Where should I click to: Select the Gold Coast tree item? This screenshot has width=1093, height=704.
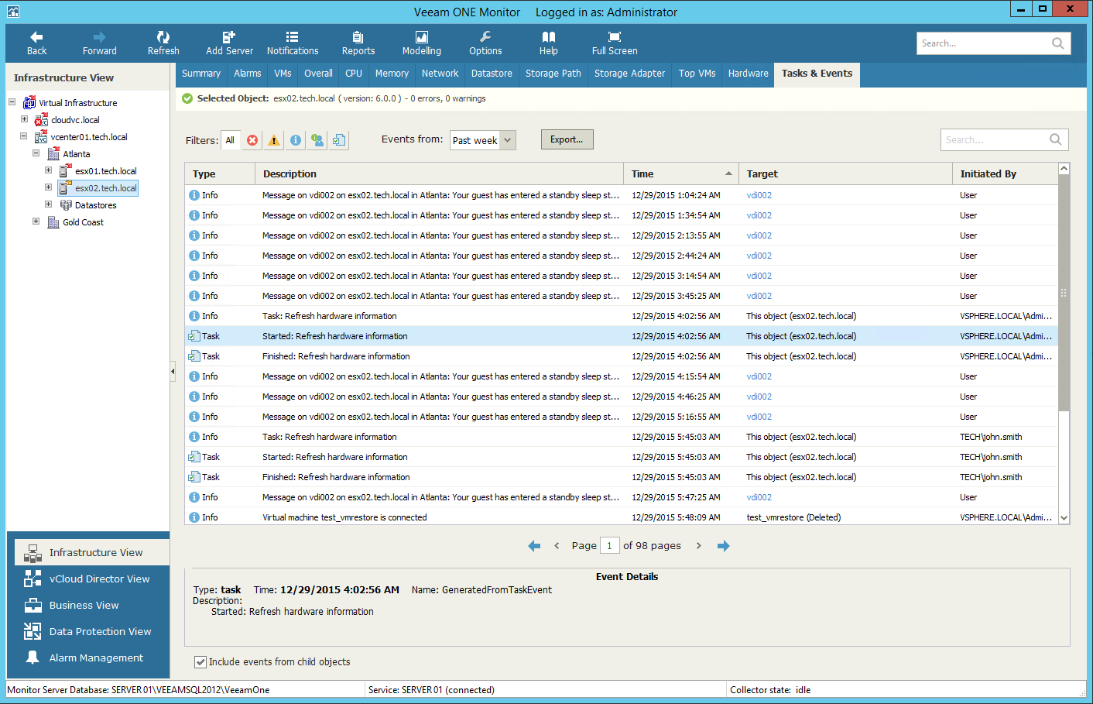click(x=83, y=222)
